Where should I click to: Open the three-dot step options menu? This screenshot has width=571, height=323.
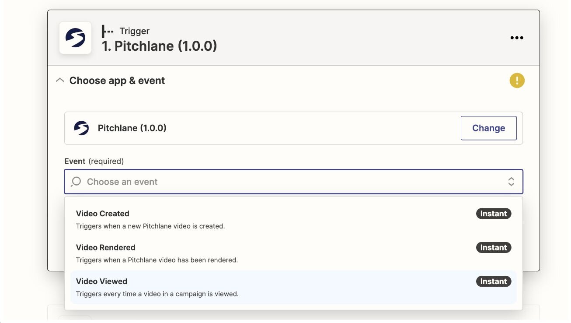(x=517, y=38)
